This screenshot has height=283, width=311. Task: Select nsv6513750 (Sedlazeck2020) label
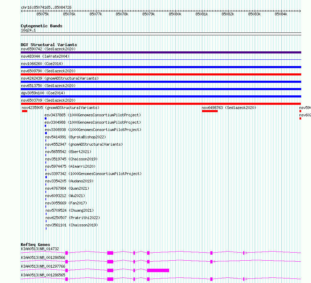(x=48, y=86)
